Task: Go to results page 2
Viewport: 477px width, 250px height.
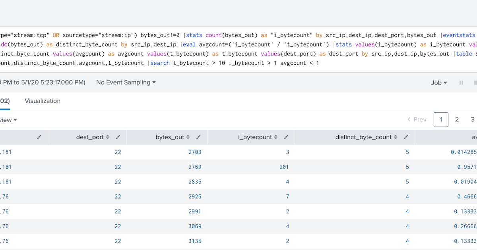Action: point(457,119)
